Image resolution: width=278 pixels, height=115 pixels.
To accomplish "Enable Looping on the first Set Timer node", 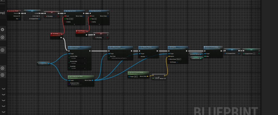I will [72, 22].
